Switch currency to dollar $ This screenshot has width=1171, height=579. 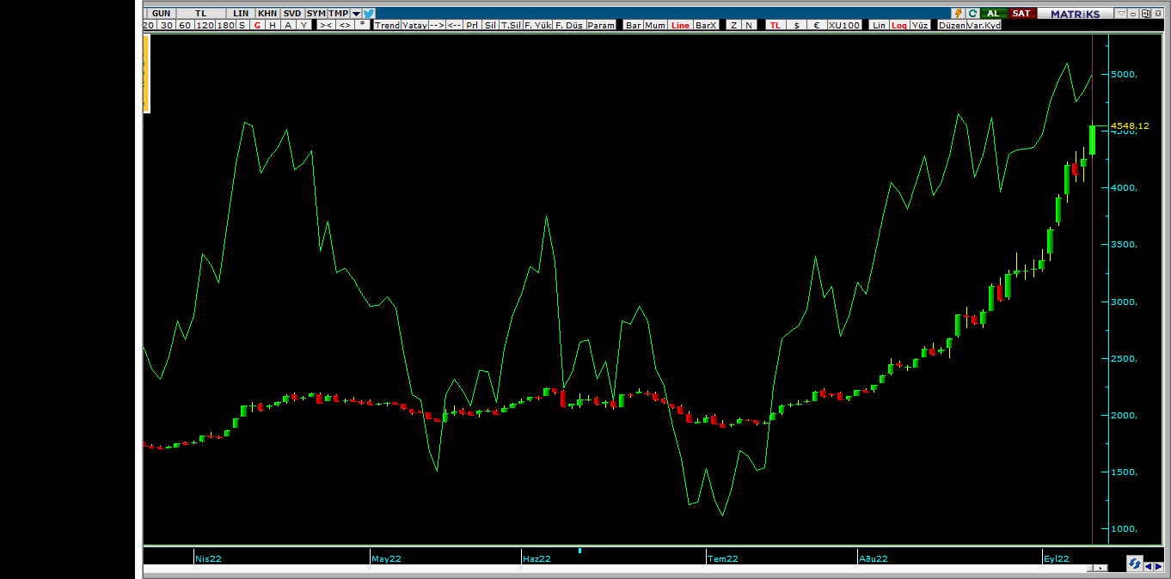[796, 25]
